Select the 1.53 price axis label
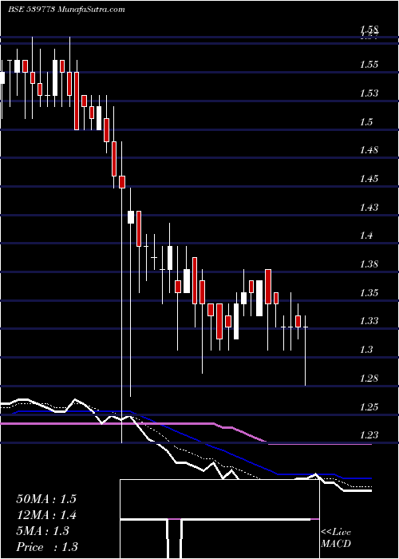Image resolution: width=399 pixels, height=559 pixels. click(369, 93)
